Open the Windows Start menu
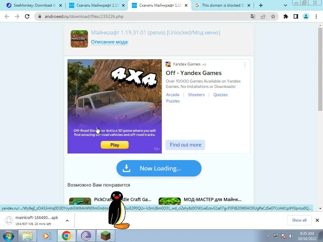Screen dimensions: 323x242 click(x=8, y=236)
